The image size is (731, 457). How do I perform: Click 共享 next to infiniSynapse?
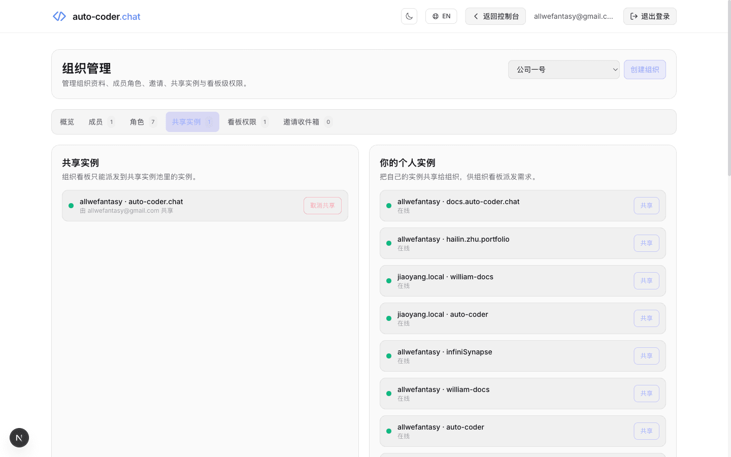(x=646, y=355)
